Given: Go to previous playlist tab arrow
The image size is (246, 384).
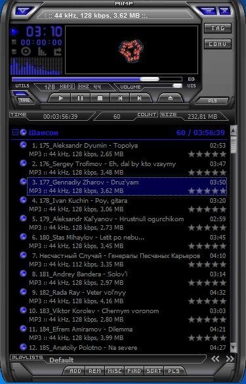Looking at the screenshot, I should pos(215,359).
